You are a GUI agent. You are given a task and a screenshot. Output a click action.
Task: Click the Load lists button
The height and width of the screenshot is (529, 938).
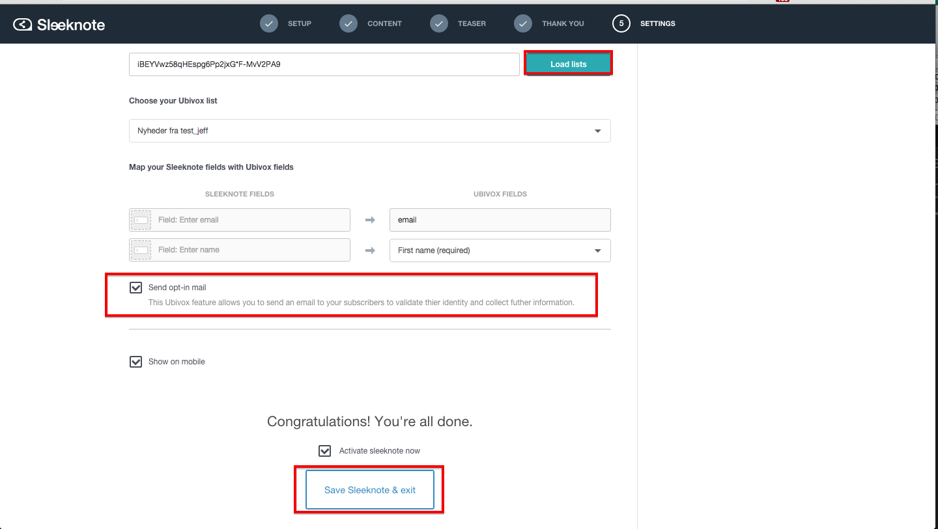[569, 64]
